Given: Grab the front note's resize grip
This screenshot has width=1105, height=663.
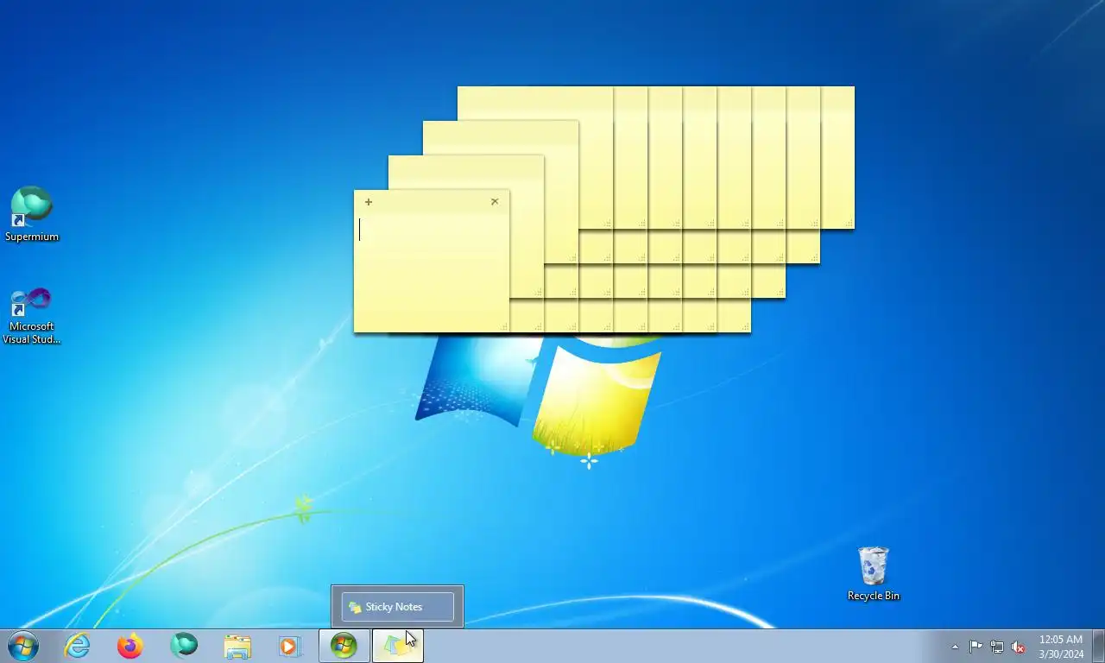Looking at the screenshot, I should tap(505, 327).
